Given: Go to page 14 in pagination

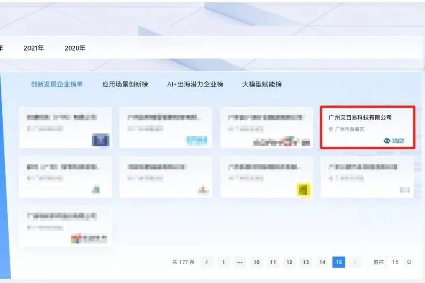Looking at the screenshot, I should [322, 262].
